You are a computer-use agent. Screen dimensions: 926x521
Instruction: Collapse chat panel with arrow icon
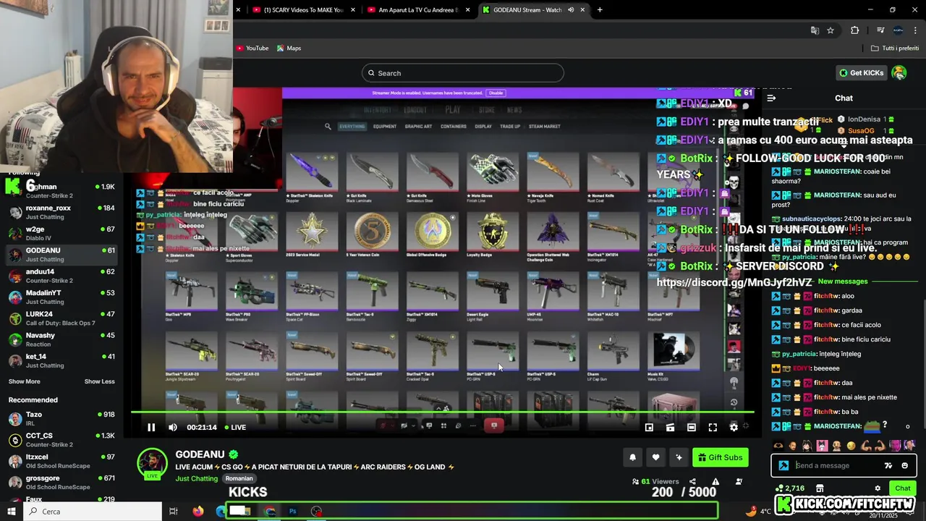tap(771, 98)
